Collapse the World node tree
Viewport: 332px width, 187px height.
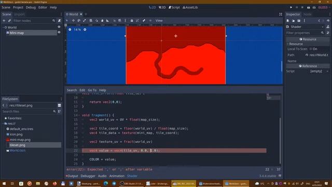click(x=3, y=28)
